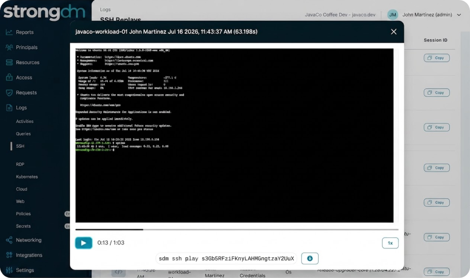Download the session replay file
Screen dimensions: 470x278
pyautogui.click(x=310, y=258)
